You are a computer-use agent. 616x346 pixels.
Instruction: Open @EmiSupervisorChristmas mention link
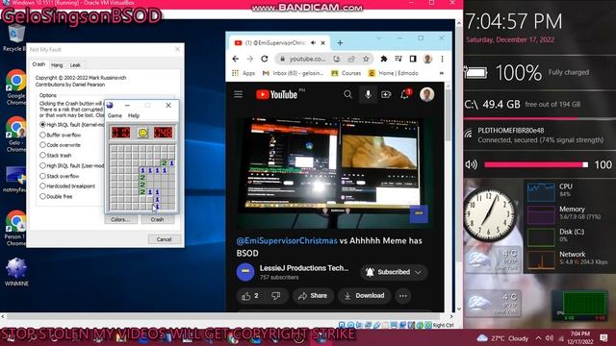coord(287,241)
